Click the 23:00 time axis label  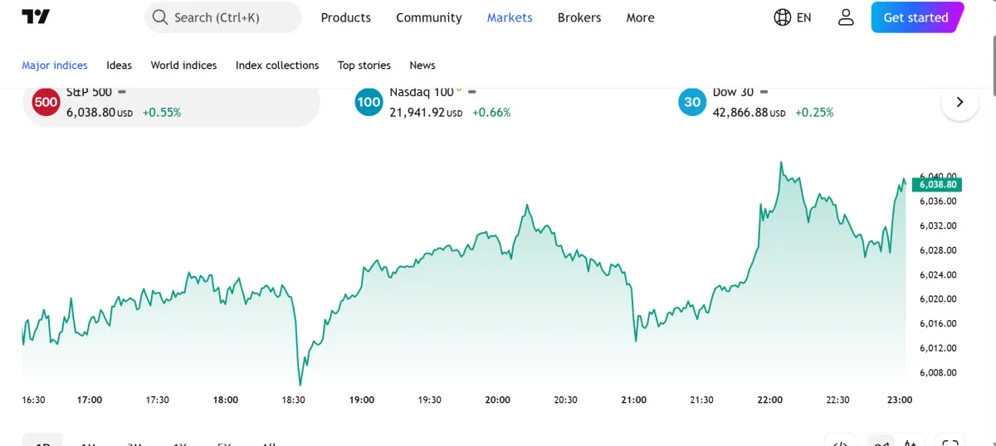[900, 400]
